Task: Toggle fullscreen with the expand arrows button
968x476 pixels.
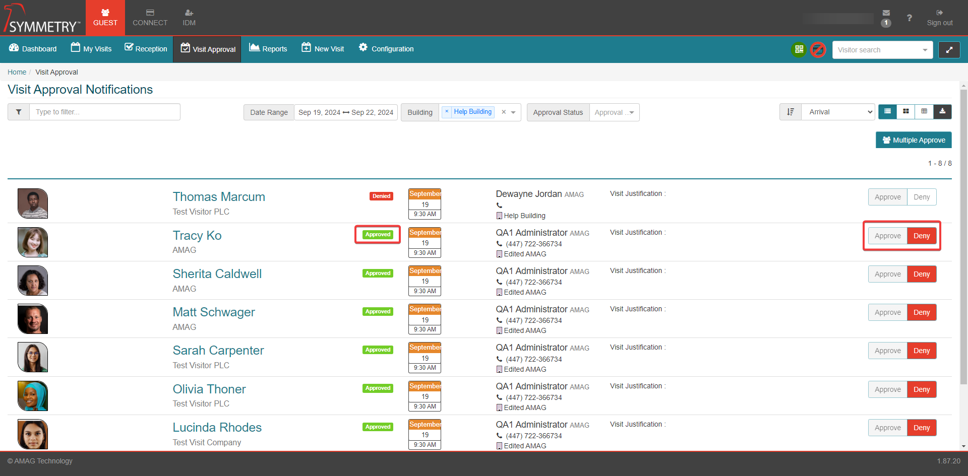Action: [x=949, y=50]
